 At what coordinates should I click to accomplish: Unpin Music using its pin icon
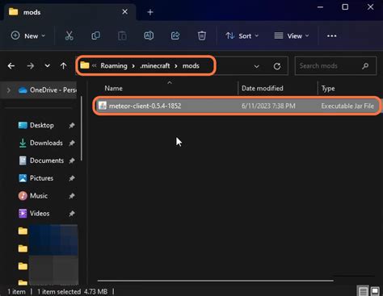tap(72, 196)
